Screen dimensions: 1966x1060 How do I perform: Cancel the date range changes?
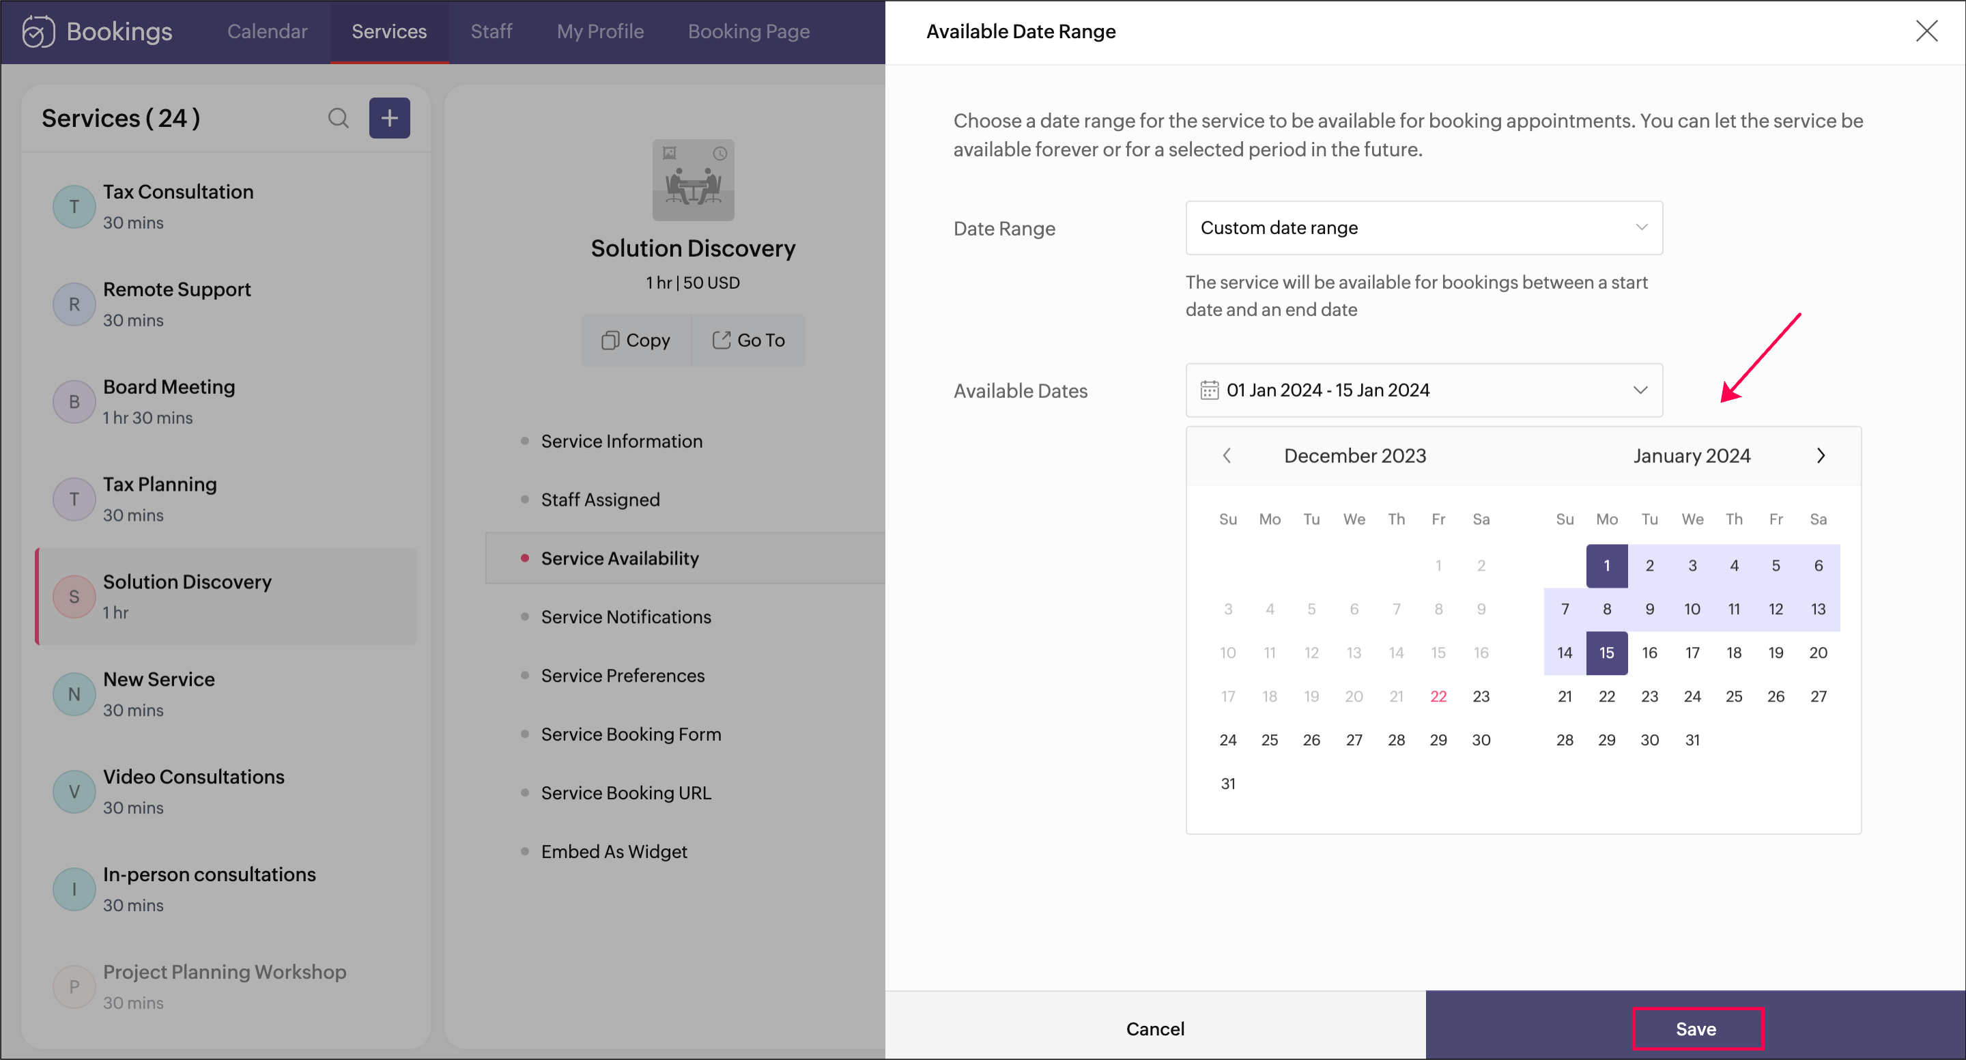[x=1156, y=1029]
